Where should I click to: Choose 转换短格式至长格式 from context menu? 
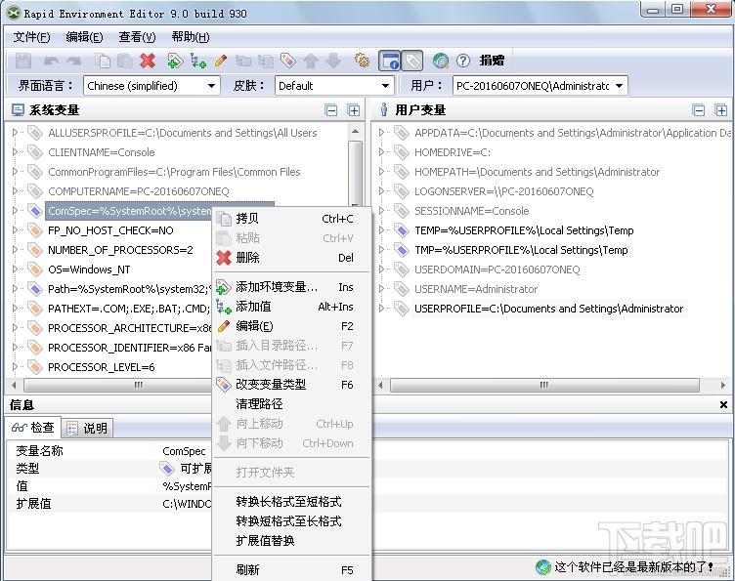pyautogui.click(x=291, y=521)
